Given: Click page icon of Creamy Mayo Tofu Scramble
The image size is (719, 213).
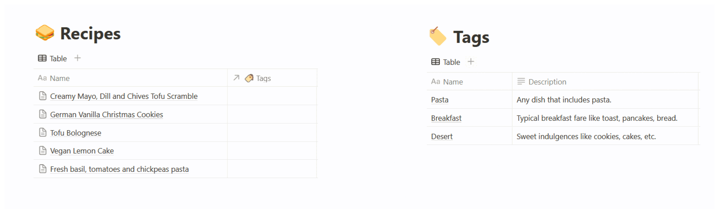Looking at the screenshot, I should (x=43, y=96).
